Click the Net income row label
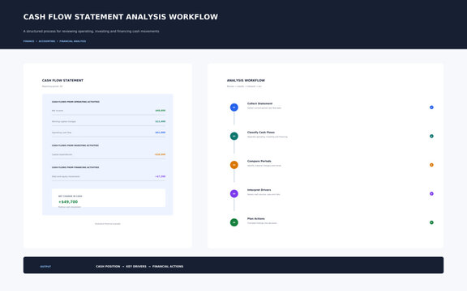Screen dimensions: 467x291 pos(58,111)
